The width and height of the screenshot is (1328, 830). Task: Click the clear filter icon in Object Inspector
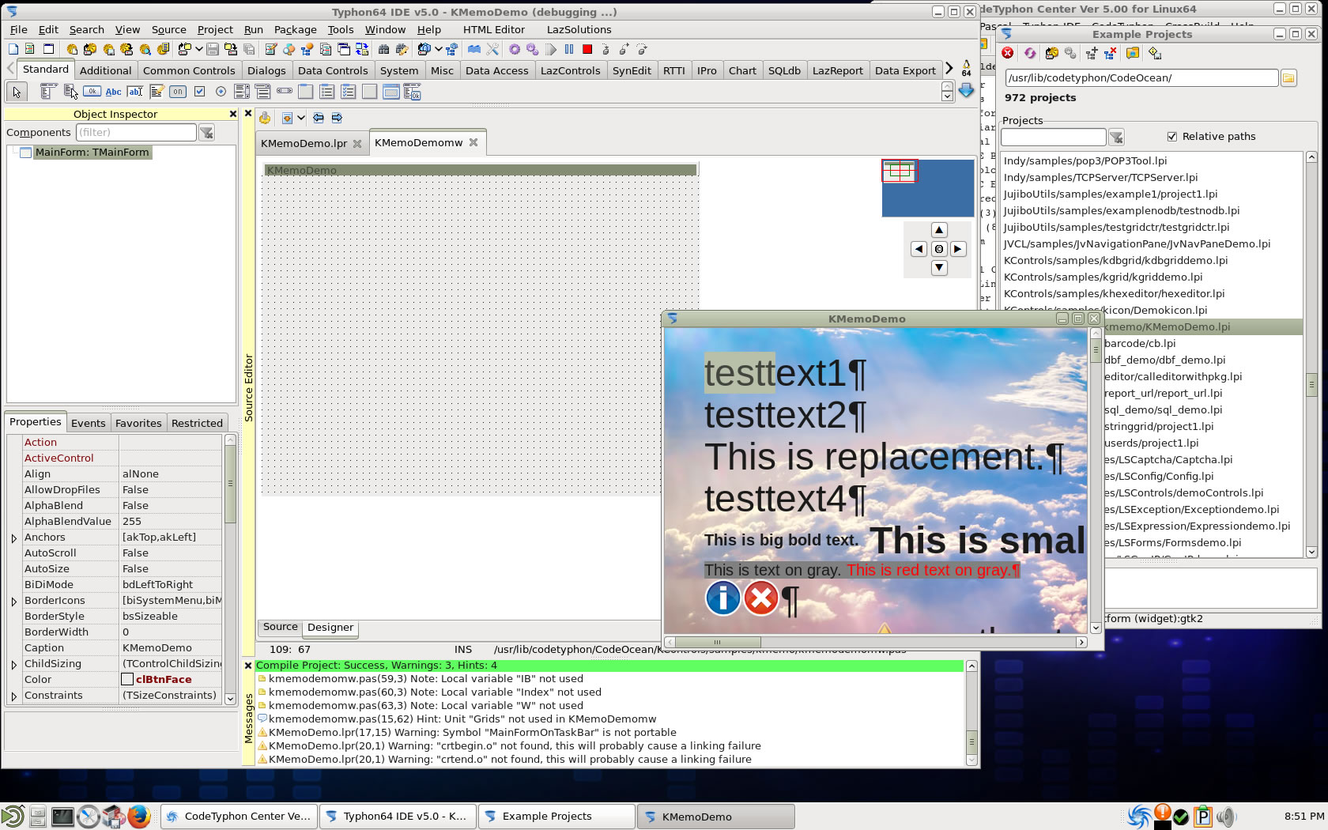click(206, 133)
